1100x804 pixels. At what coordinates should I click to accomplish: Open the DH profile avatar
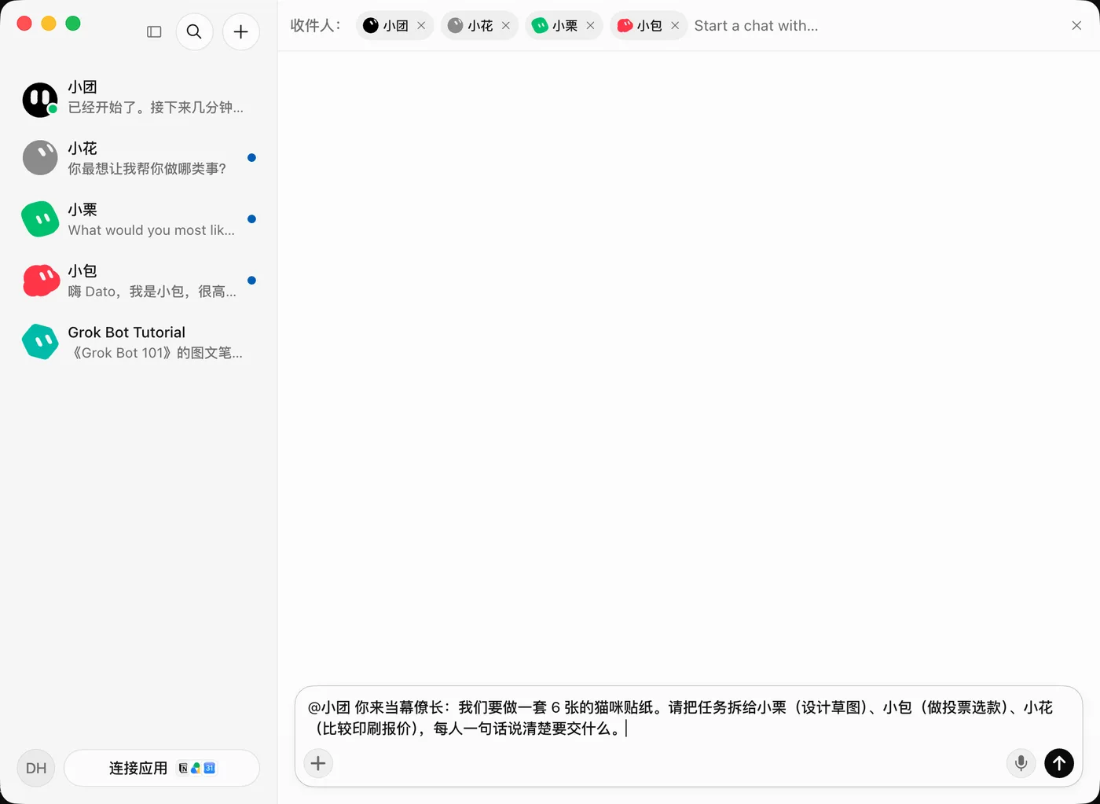(x=36, y=768)
